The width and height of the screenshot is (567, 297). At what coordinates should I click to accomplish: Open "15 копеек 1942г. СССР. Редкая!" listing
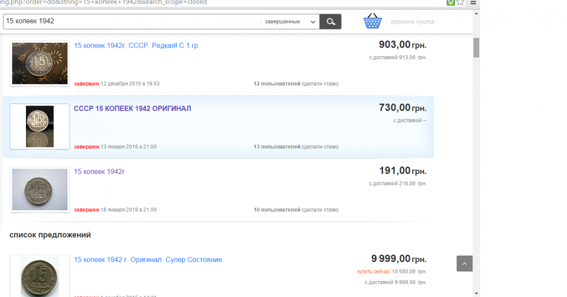137,46
